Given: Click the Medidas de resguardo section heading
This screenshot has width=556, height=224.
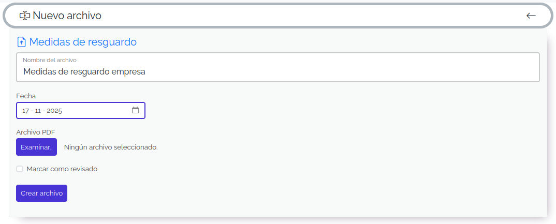Looking at the screenshot, I should click(83, 42).
